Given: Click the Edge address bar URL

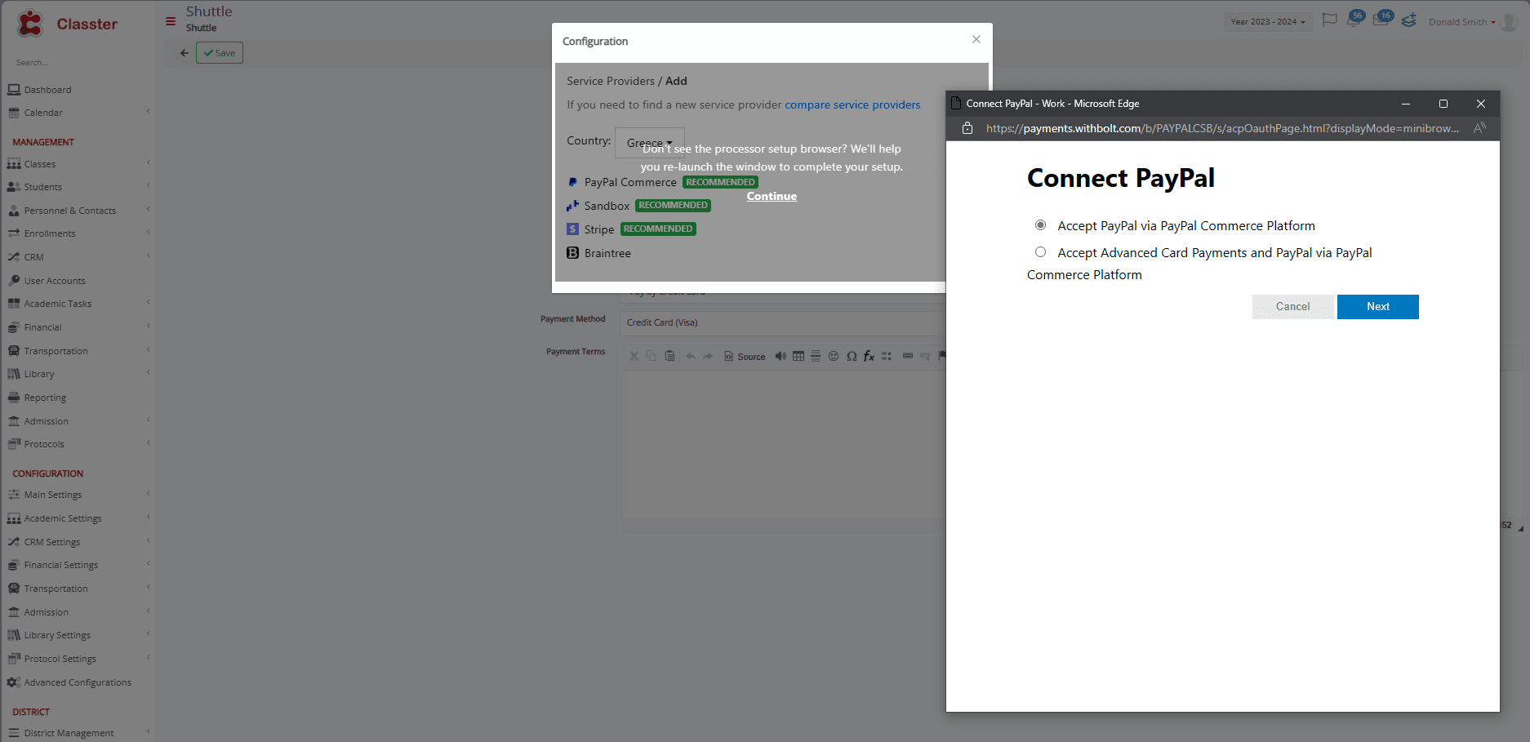Looking at the screenshot, I should pos(1222,128).
